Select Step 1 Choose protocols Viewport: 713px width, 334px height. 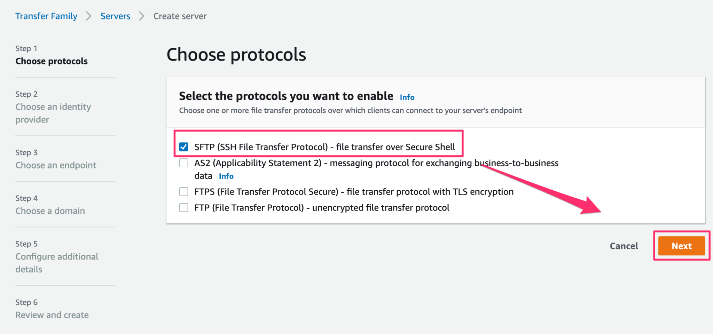tap(51, 61)
